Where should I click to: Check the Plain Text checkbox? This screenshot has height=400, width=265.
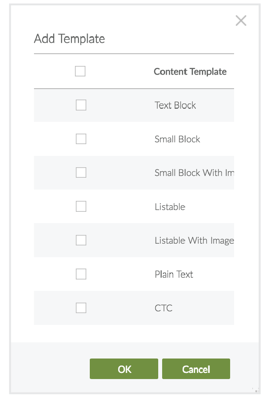(x=81, y=274)
